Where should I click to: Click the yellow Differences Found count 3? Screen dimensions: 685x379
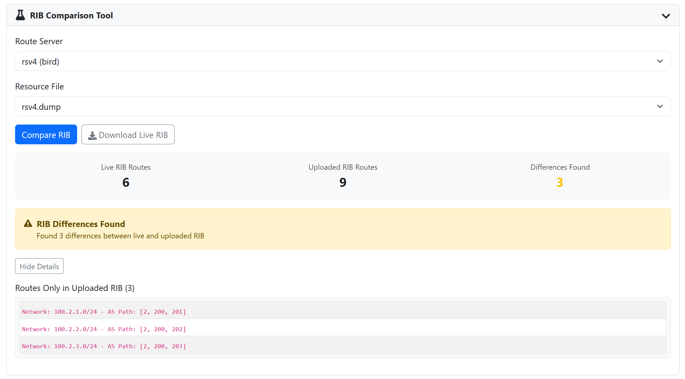coord(560,182)
